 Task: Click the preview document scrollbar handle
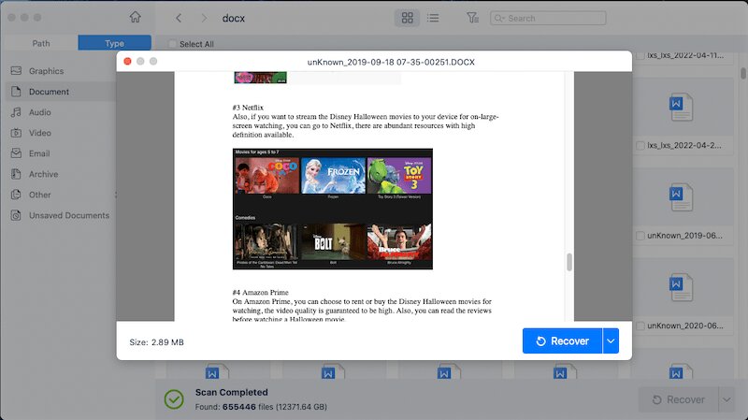568,263
